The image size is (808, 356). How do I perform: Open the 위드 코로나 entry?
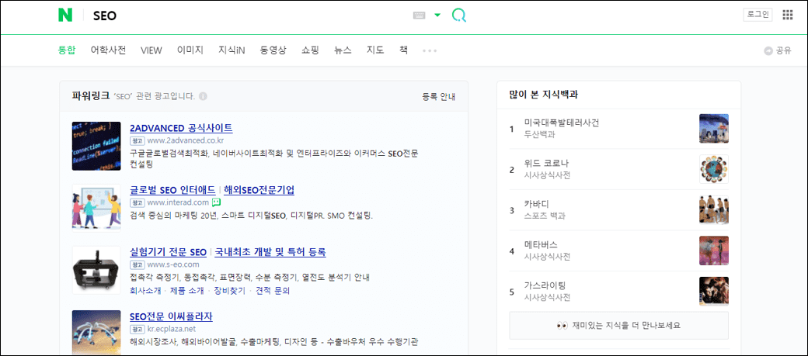[546, 164]
